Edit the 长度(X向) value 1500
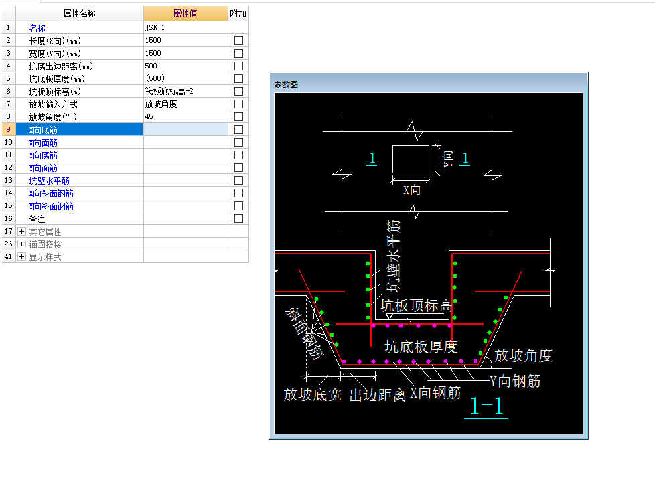The height and width of the screenshot is (502, 655). 186,41
